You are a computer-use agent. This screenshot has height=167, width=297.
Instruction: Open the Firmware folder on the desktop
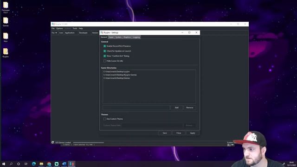(x=6, y=7)
